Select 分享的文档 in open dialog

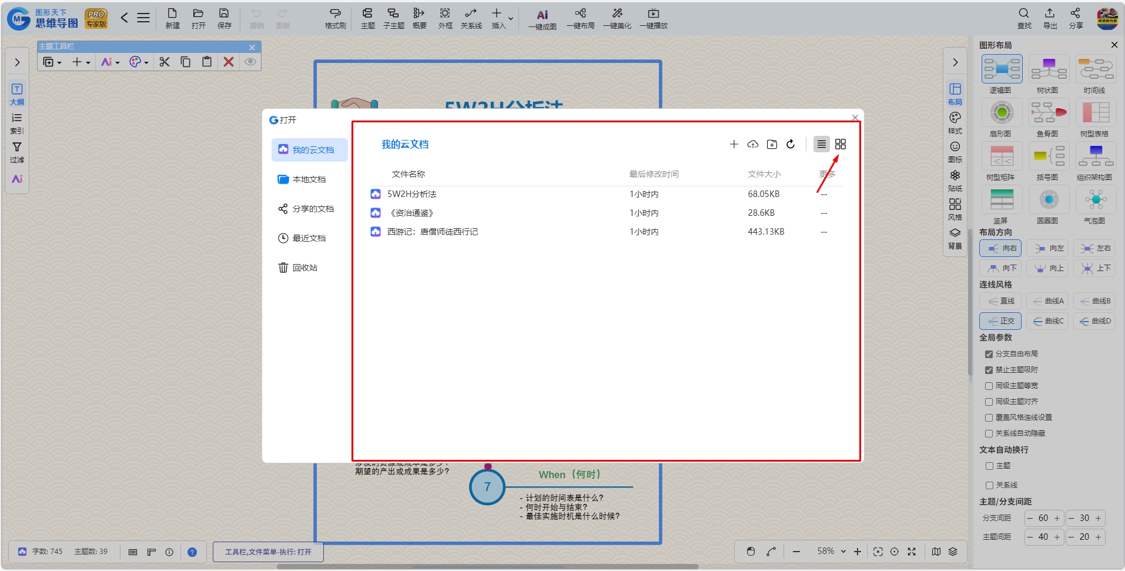click(x=310, y=209)
